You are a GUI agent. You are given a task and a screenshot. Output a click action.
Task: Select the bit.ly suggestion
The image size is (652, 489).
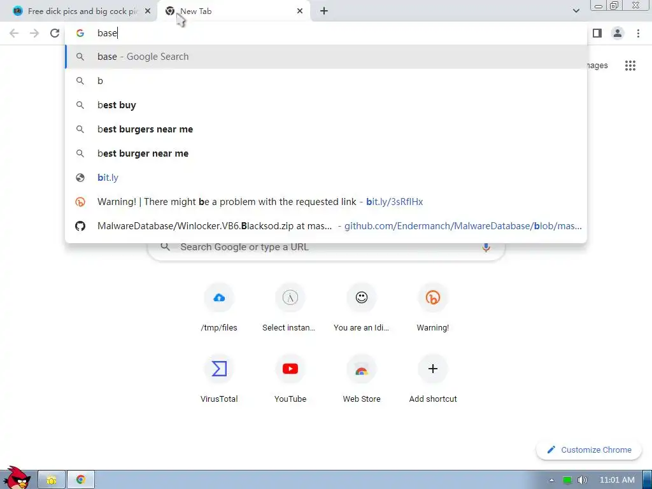(326, 178)
